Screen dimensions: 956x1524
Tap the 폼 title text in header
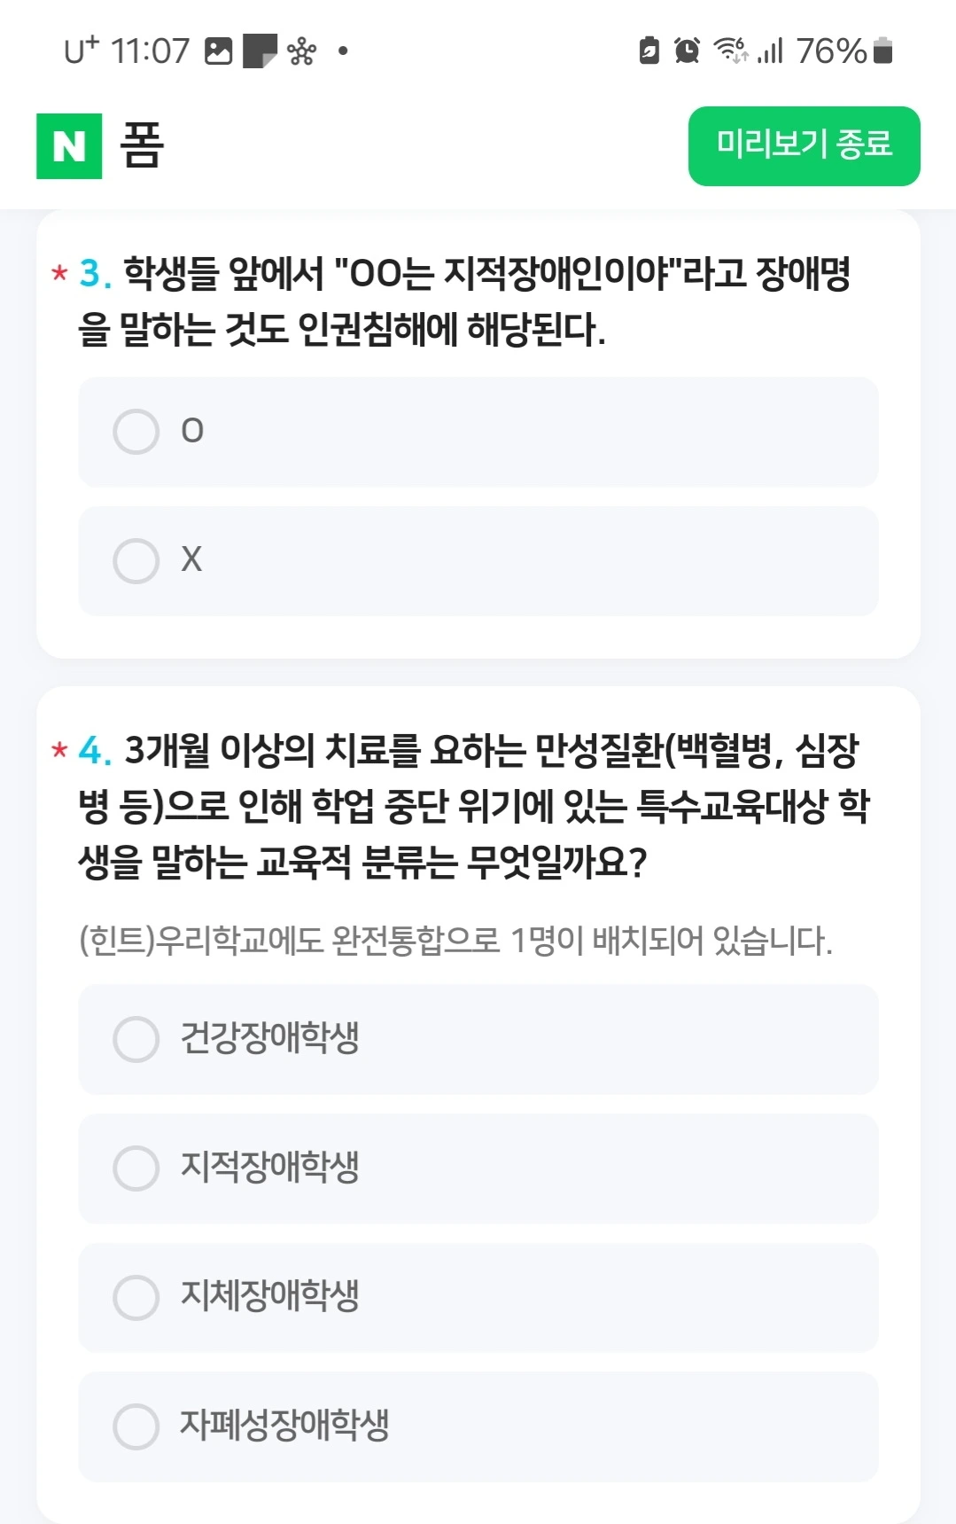point(142,145)
